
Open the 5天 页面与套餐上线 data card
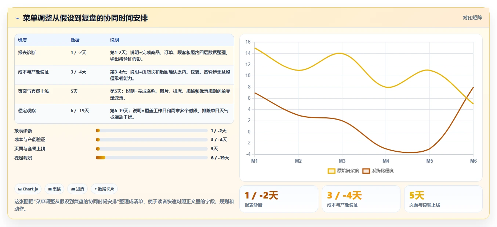tap(443, 199)
